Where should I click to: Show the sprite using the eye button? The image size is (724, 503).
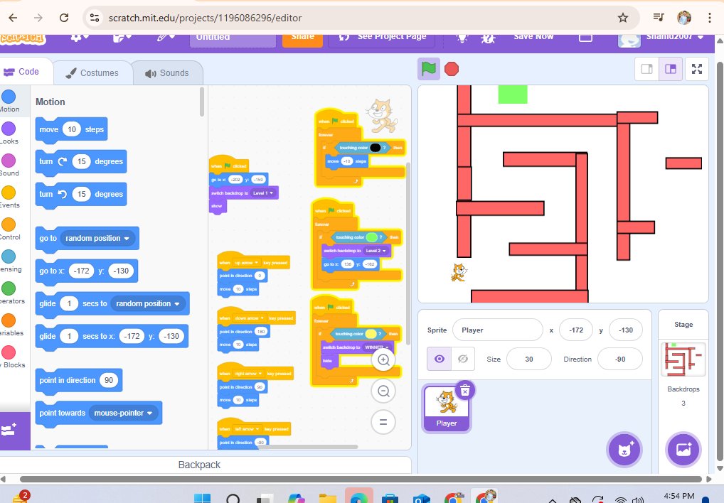click(439, 359)
